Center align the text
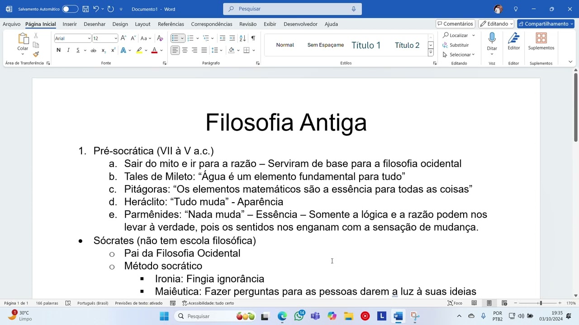This screenshot has width=579, height=325. coord(185,50)
